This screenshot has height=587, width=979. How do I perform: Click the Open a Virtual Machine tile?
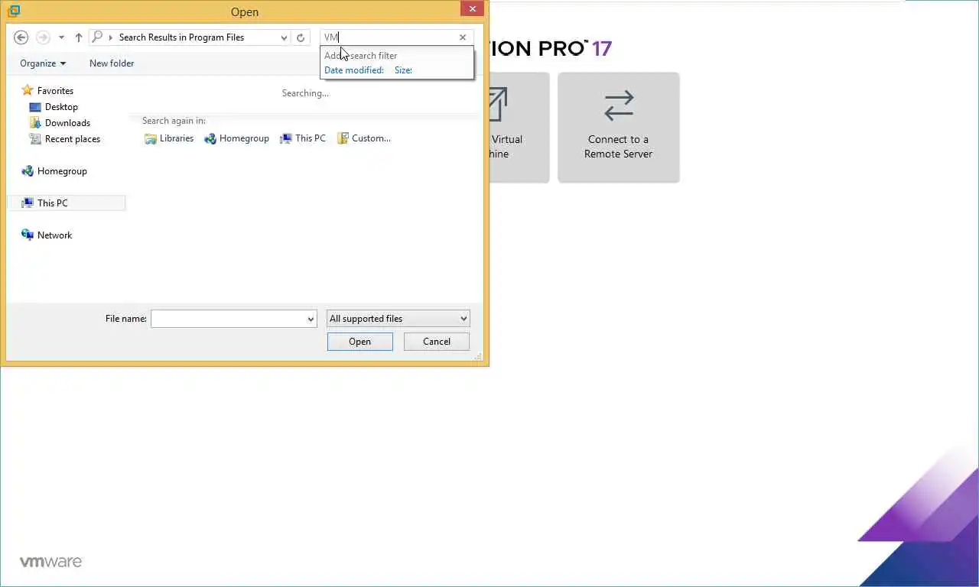(x=519, y=128)
